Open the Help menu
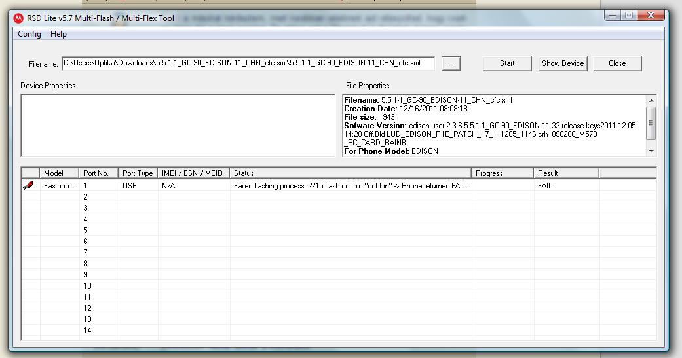This screenshot has width=682, height=358. [58, 34]
